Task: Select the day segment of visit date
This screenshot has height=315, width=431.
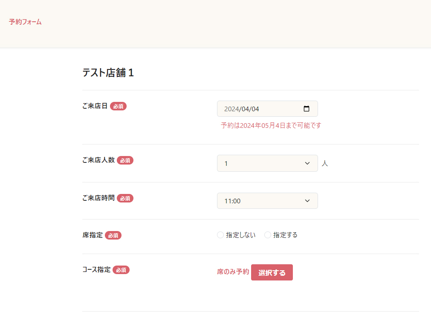Action: (255, 109)
